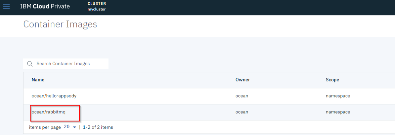Viewport: 395px width, 135px height.
Task: Click owner cell in hello-appsody row
Action: 242,96
